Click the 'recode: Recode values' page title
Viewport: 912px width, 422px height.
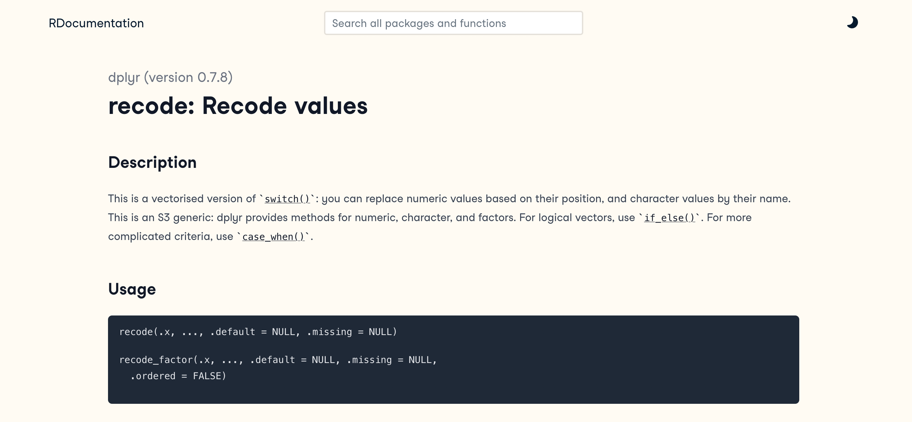[238, 106]
